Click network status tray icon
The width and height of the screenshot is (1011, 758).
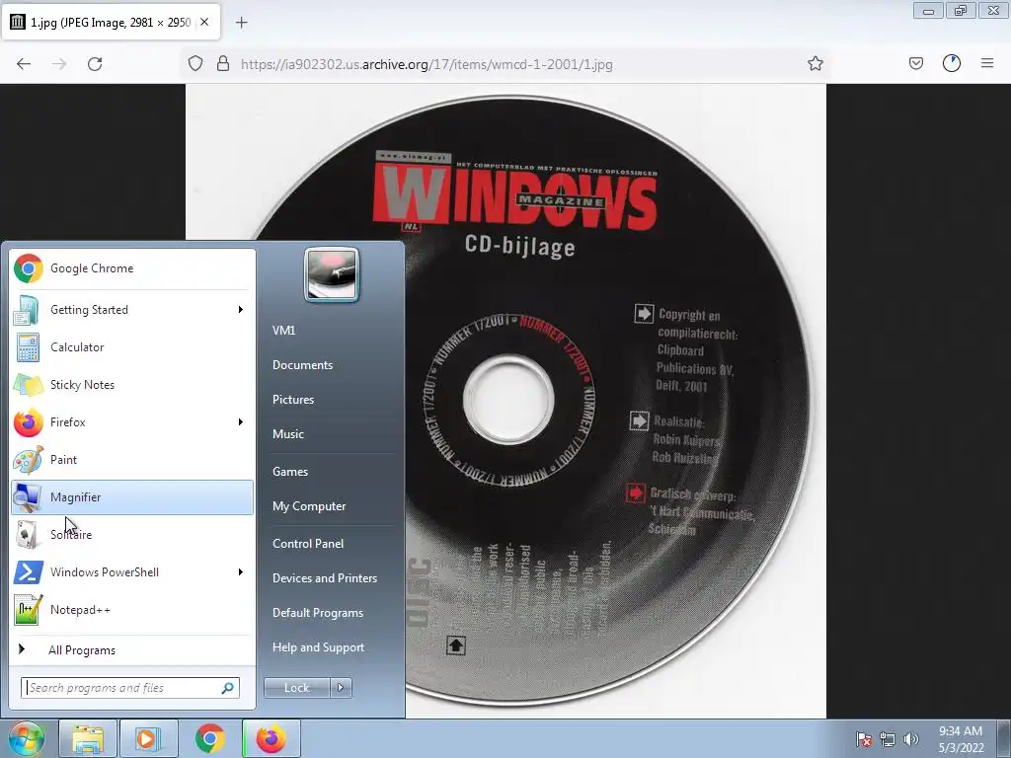[888, 739]
